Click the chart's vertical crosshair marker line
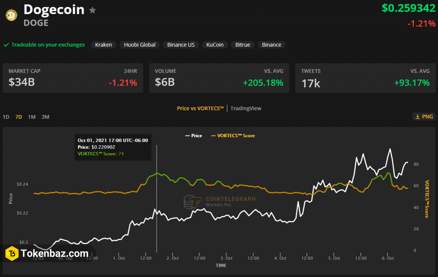 coord(157,199)
